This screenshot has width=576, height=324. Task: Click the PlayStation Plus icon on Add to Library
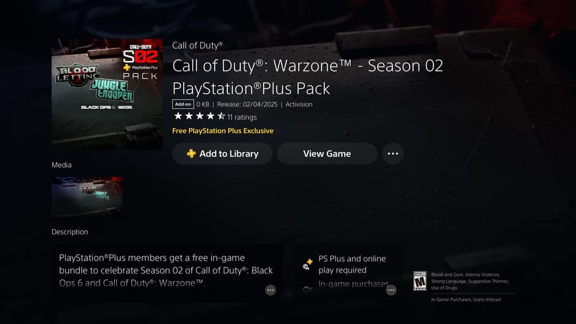coord(191,154)
